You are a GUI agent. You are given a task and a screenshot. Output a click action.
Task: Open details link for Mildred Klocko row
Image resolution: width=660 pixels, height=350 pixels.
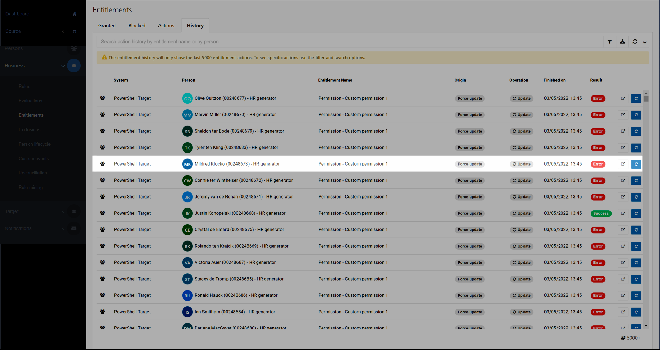[x=623, y=164]
